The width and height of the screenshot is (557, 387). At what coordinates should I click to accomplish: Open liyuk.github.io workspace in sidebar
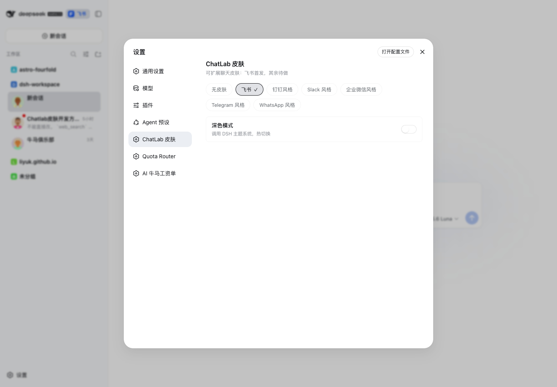tap(54, 162)
